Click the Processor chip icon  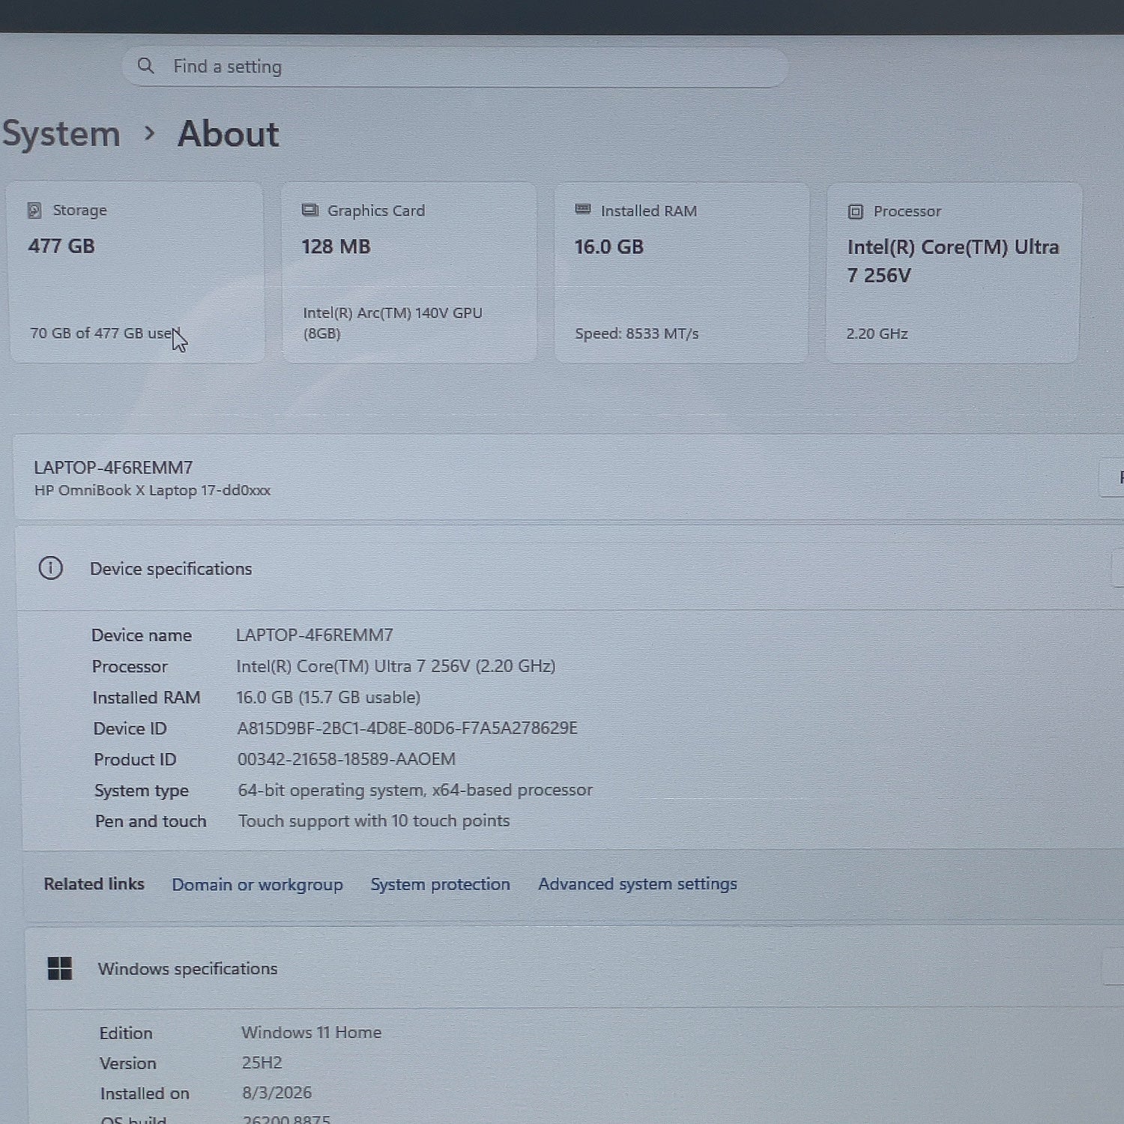pos(856,211)
